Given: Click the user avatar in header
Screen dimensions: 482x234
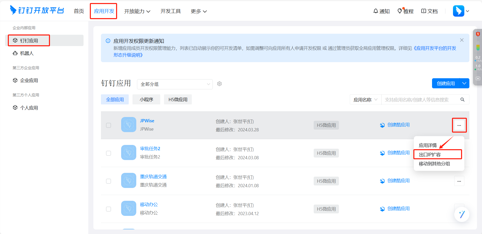Looking at the screenshot, I should tap(459, 11).
